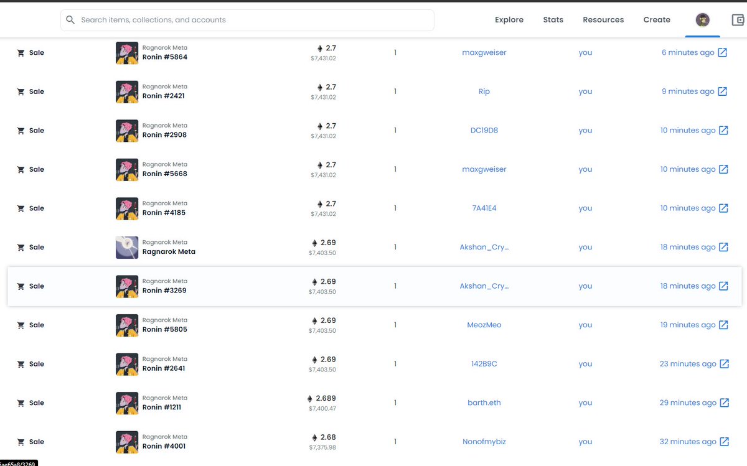View seller MeozMeo profile
Image resolution: width=747 pixels, height=466 pixels.
tap(484, 325)
